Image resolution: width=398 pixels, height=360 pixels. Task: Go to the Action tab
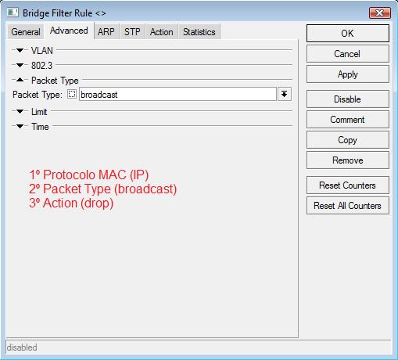click(162, 32)
